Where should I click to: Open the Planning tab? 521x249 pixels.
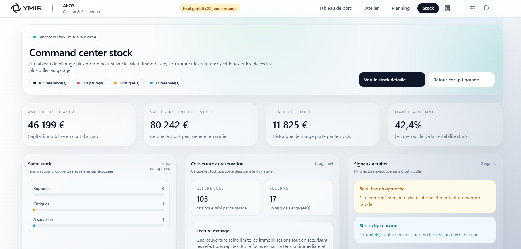(400, 8)
